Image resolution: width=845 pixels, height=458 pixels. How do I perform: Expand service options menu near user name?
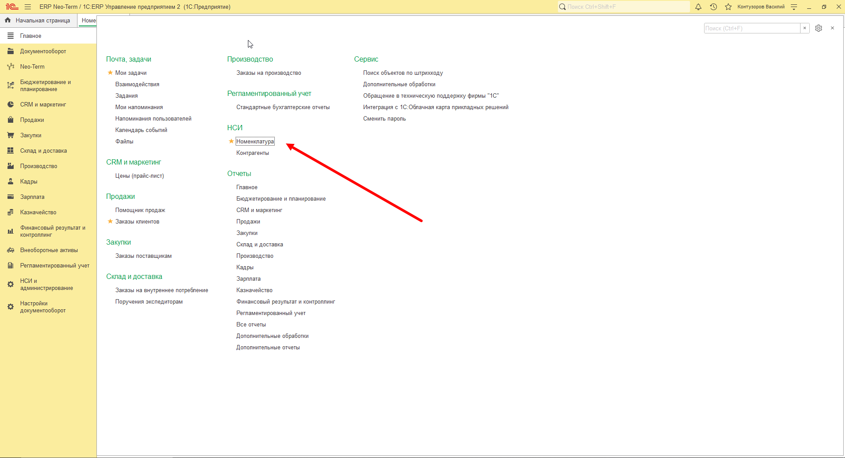[794, 7]
